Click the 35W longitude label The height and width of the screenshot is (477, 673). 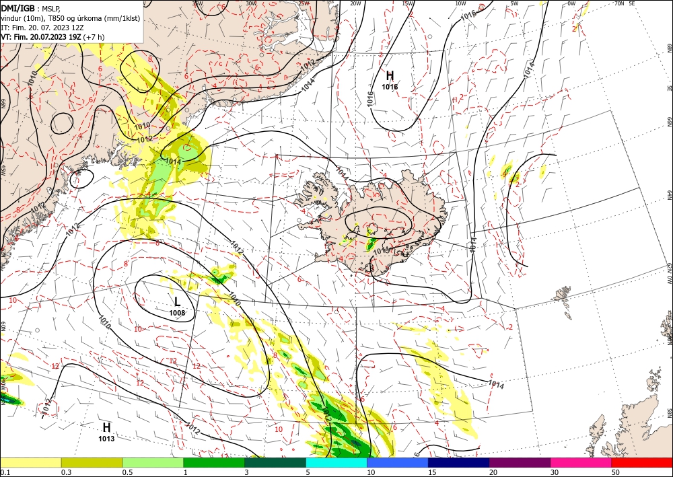197,3
